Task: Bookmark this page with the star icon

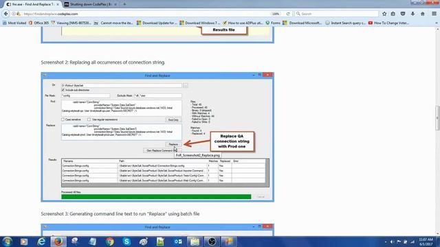Action: click(x=384, y=14)
